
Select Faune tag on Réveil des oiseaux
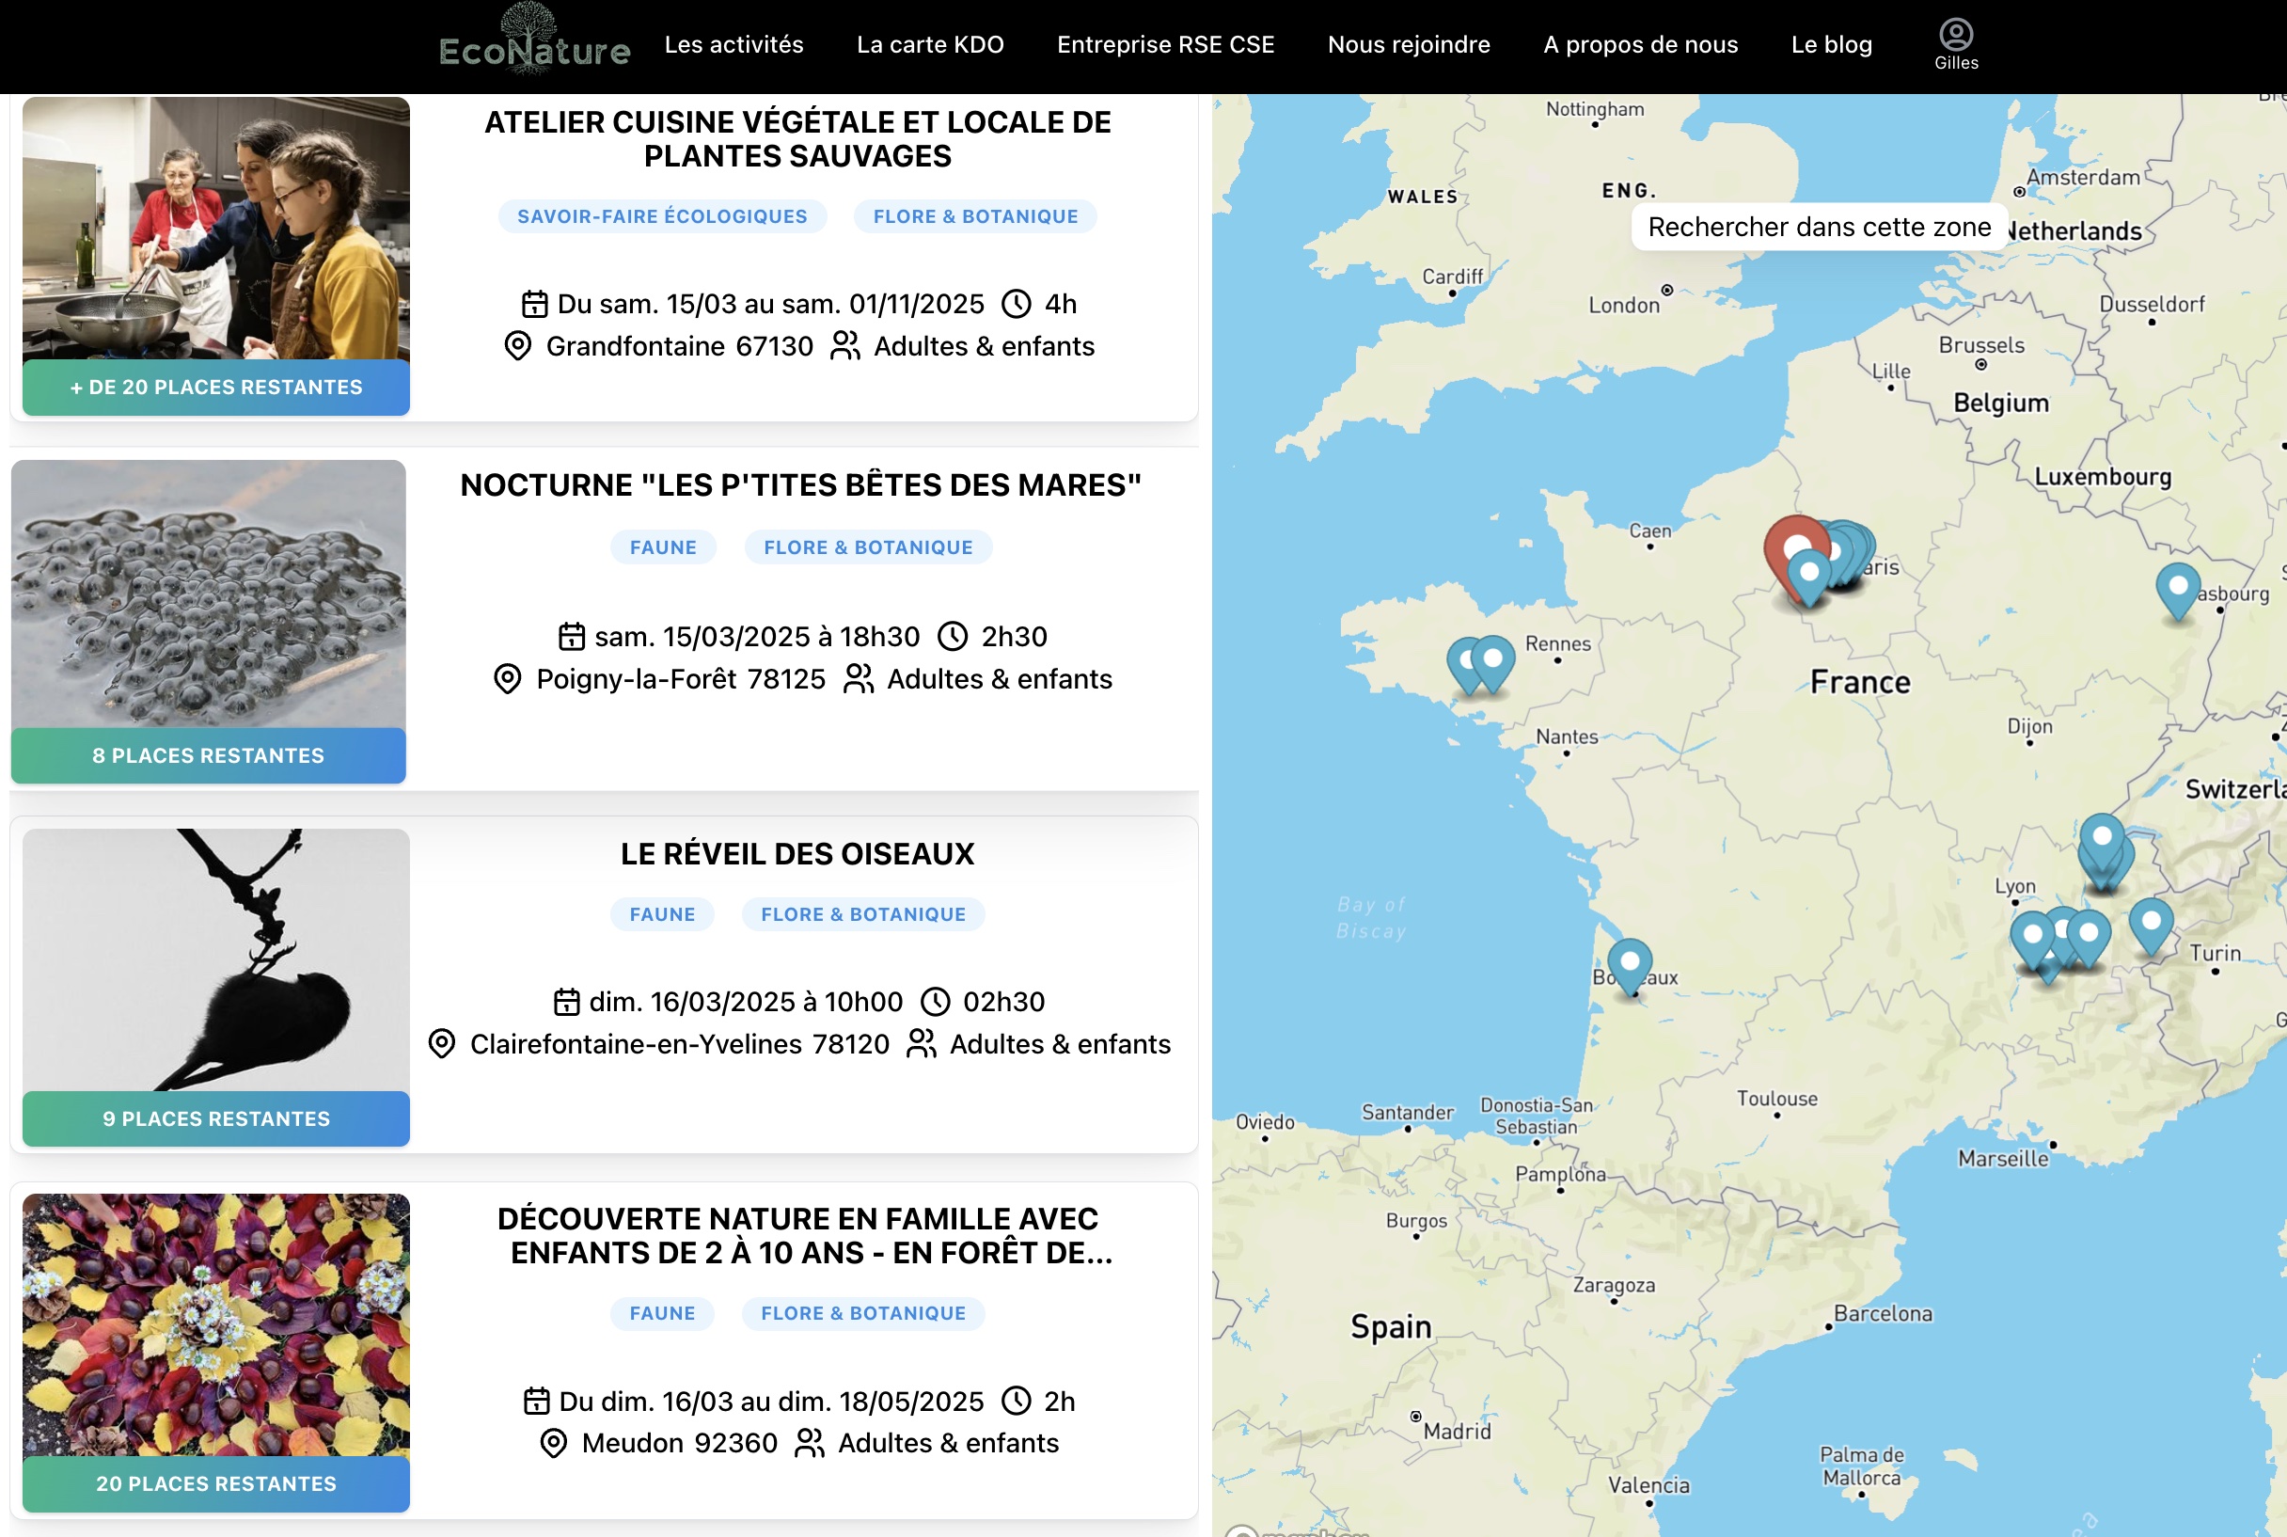pos(662,914)
